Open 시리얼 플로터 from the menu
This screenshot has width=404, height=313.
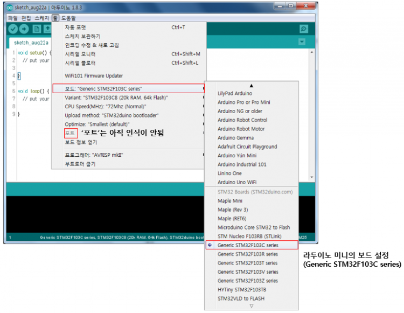129,63
